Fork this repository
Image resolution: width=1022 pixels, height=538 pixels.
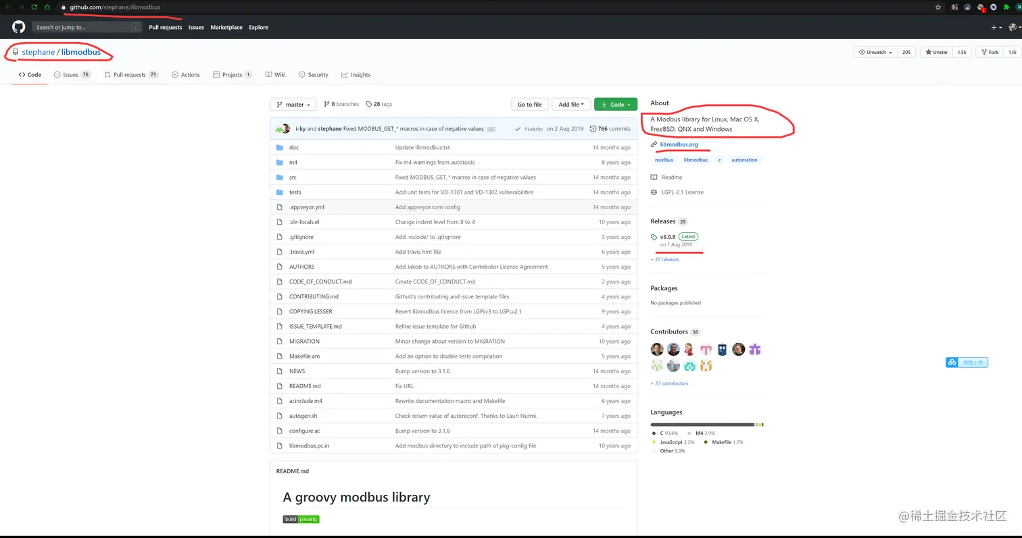989,51
